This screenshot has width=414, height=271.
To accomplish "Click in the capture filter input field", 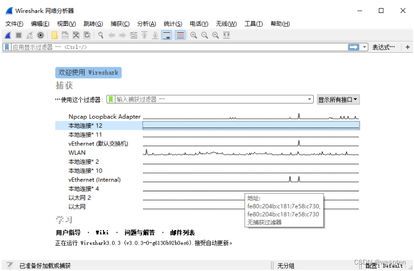I will [211, 99].
